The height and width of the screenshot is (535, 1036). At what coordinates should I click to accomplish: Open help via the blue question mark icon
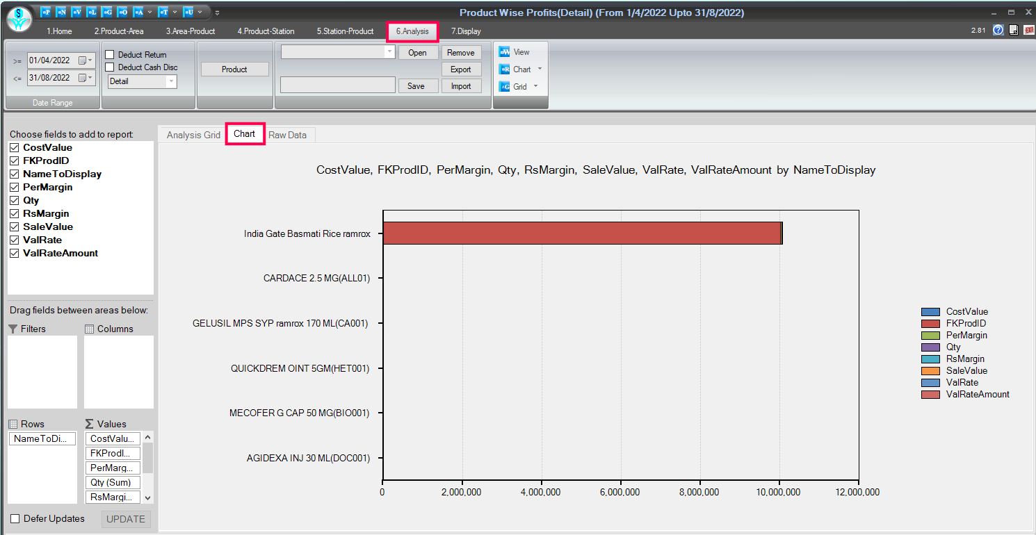998,30
